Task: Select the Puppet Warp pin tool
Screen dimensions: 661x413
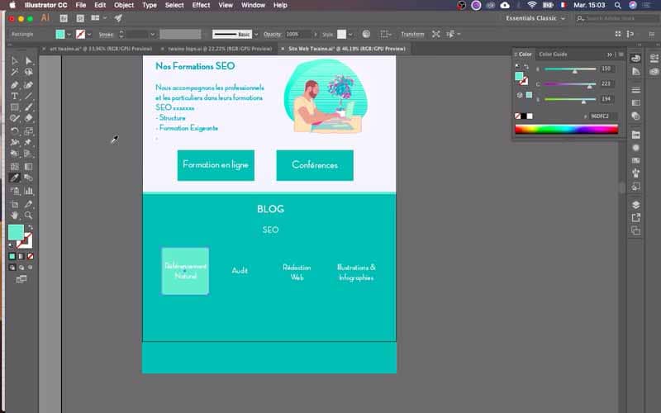Action: coord(28,142)
